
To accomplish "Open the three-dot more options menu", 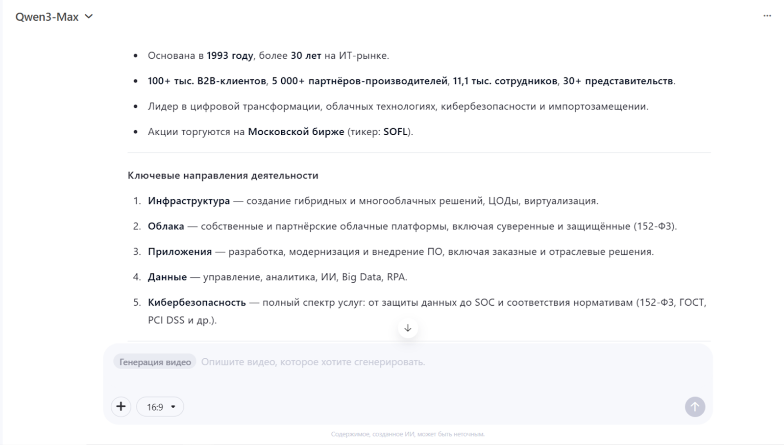I will pos(767,16).
